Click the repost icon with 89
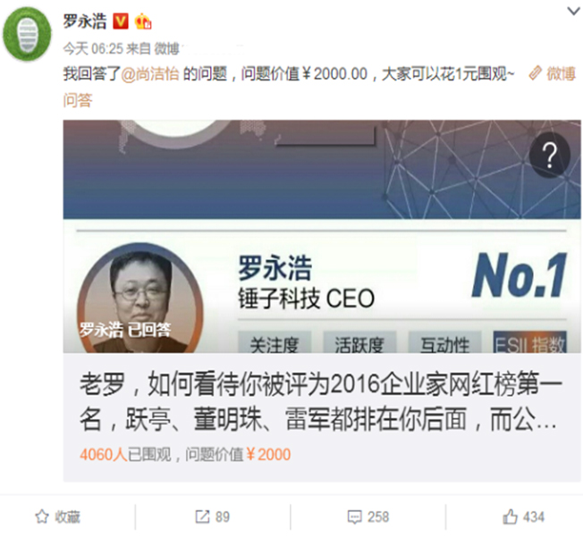Viewport: 583px width, 546px height. click(202, 517)
